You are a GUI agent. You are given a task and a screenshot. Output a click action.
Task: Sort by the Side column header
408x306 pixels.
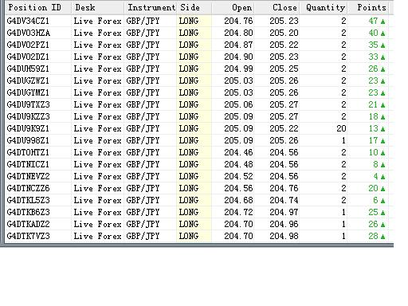(194, 7)
